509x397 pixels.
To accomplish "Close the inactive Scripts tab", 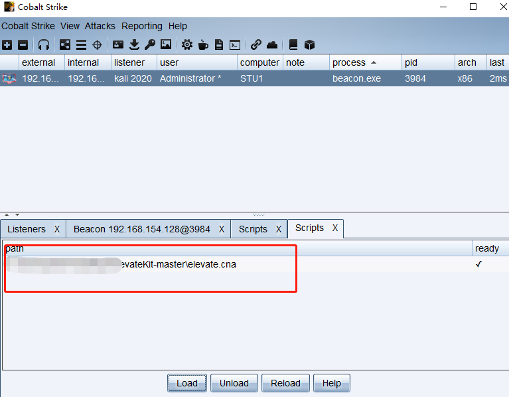I will 279,229.
